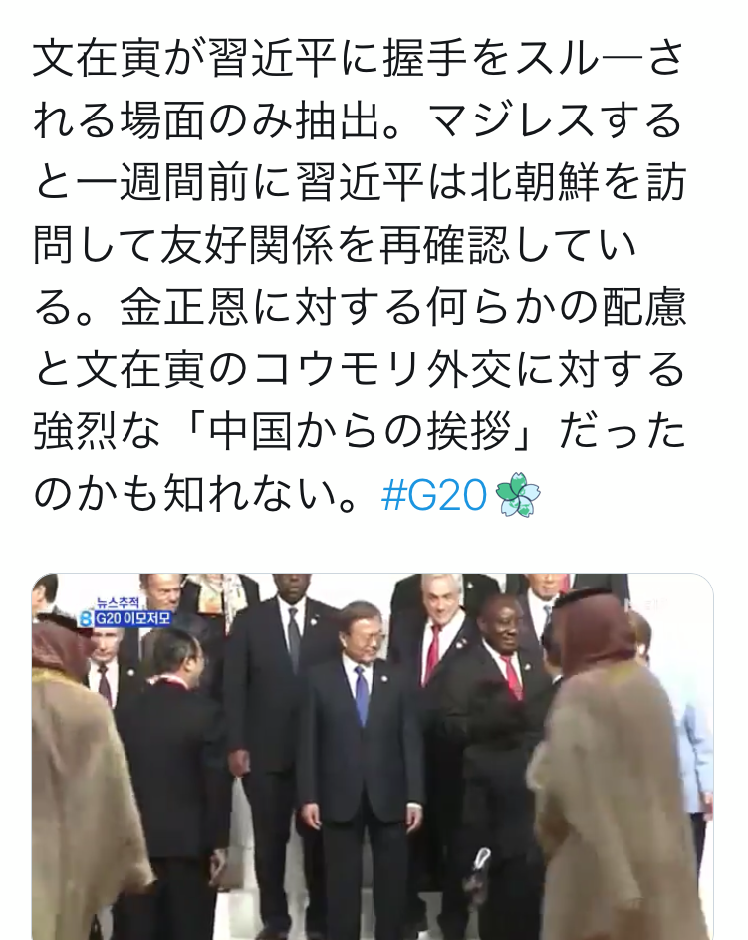Click the cherry blossom G20 emoji icon
The height and width of the screenshot is (940, 748).
pos(517,495)
